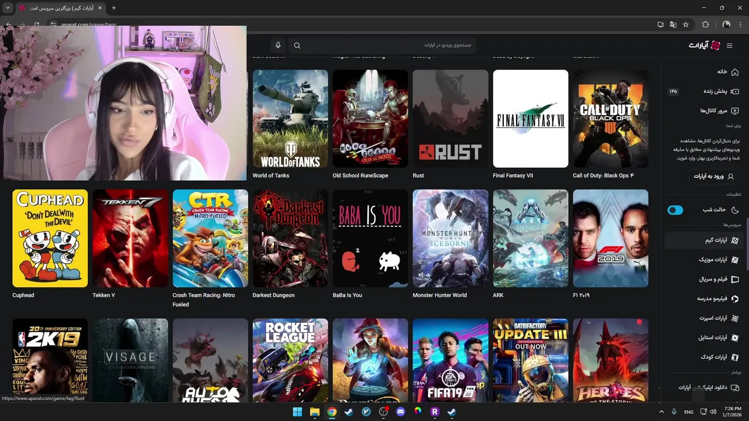Viewport: 749px width, 421px height.
Task: Click the 'Darkest Dungeon' title text
Action: tap(274, 295)
